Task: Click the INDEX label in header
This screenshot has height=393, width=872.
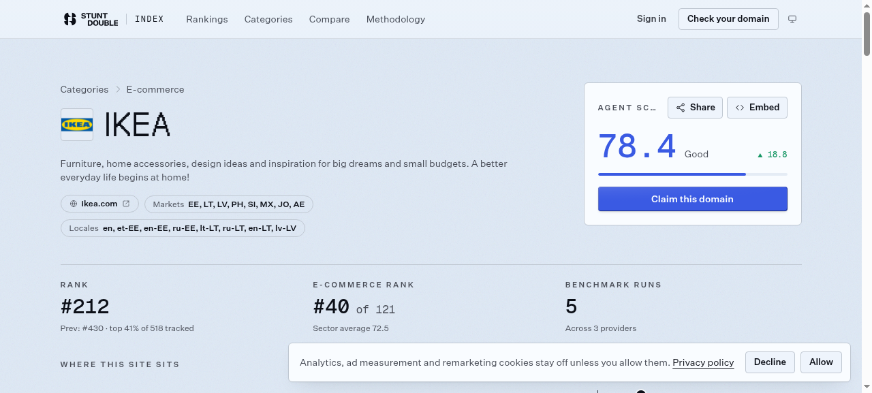Action: point(149,19)
